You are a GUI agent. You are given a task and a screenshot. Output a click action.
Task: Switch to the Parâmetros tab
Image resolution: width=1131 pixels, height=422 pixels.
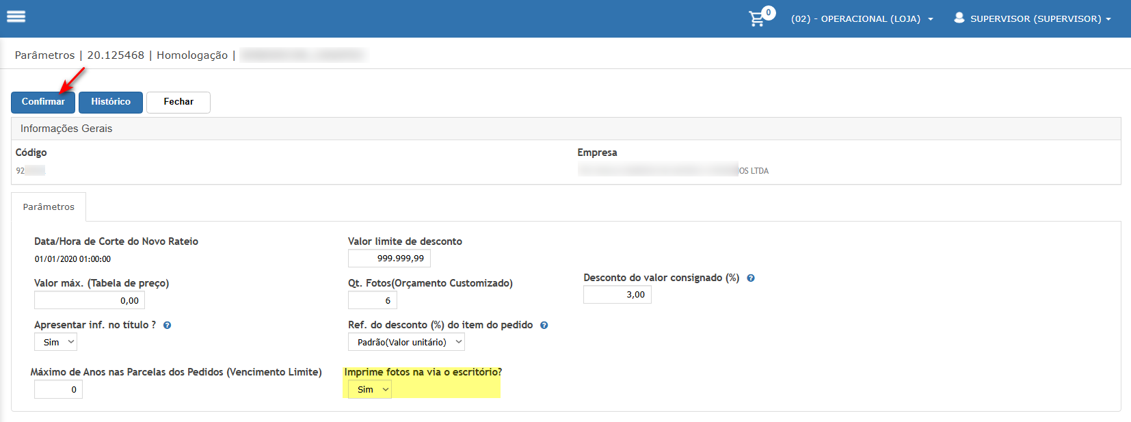point(49,207)
